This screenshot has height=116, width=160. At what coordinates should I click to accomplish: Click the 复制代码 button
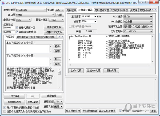[x=111, y=70]
